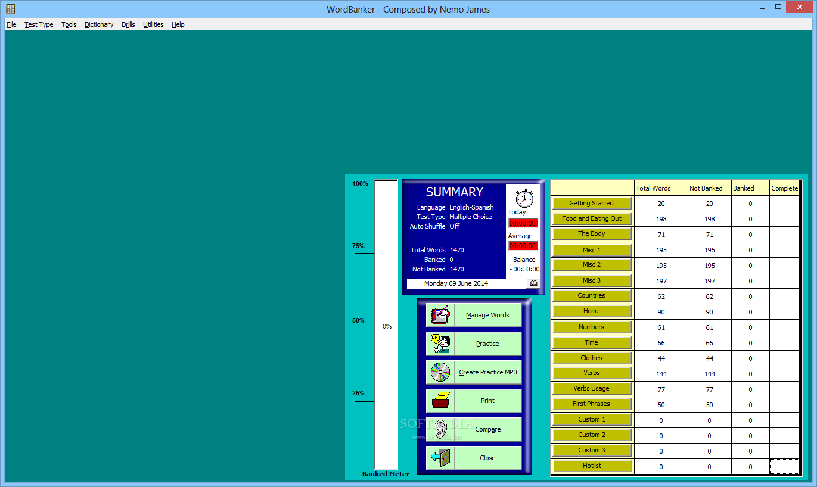The width and height of the screenshot is (817, 487).
Task: Click the exit door icon beside Close
Action: pyautogui.click(x=440, y=458)
